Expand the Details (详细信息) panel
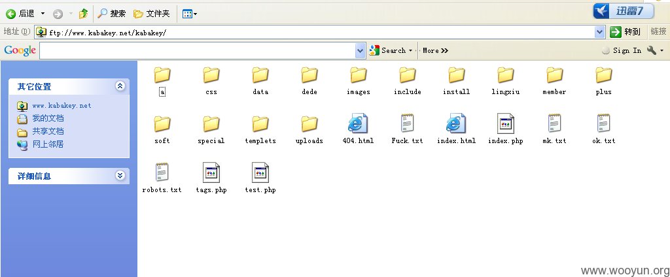670x277 pixels. coord(120,176)
